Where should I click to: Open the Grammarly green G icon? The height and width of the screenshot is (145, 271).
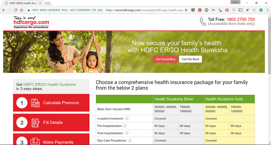coord(261,10)
